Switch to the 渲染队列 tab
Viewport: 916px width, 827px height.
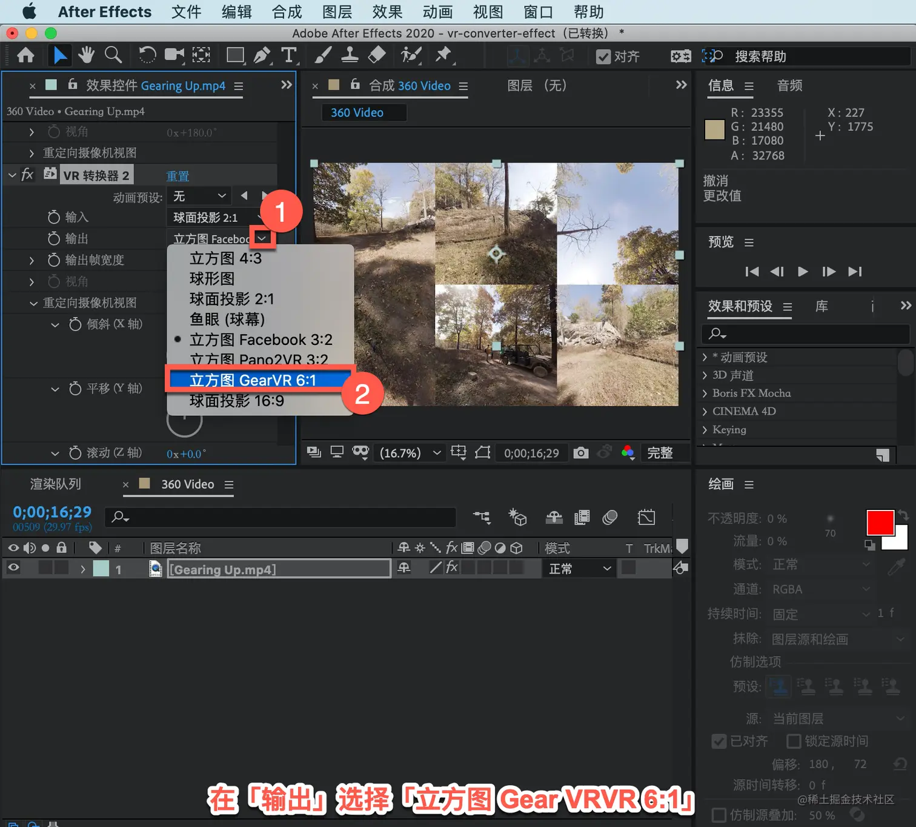(56, 484)
